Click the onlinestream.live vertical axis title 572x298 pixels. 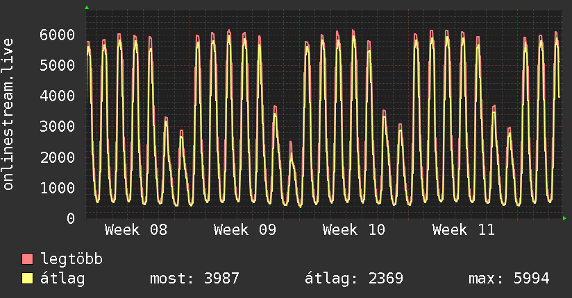8,114
